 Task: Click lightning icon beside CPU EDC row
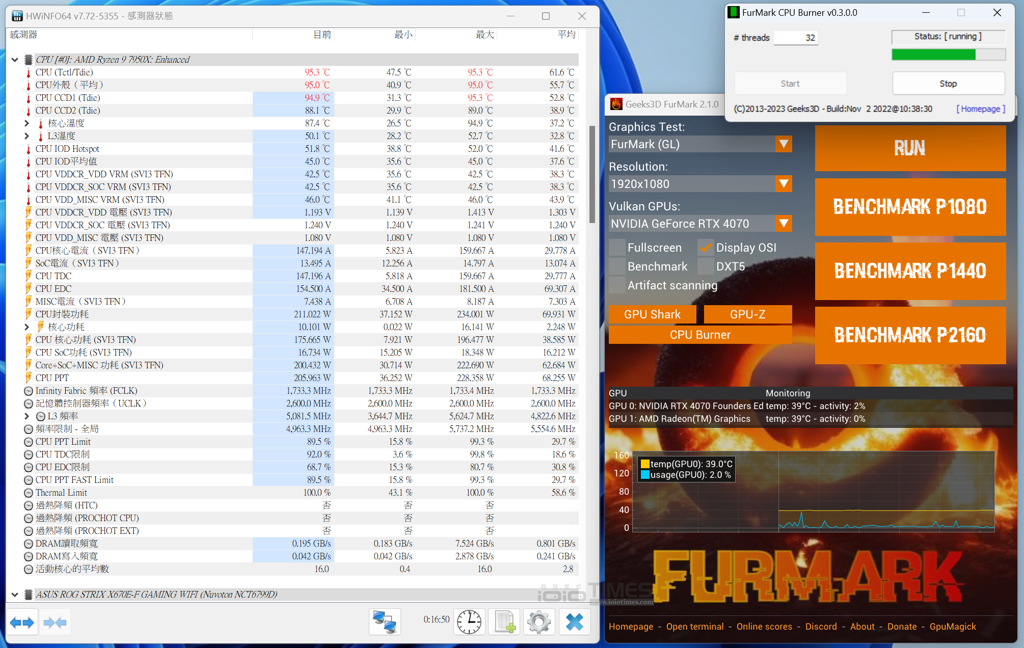click(29, 289)
